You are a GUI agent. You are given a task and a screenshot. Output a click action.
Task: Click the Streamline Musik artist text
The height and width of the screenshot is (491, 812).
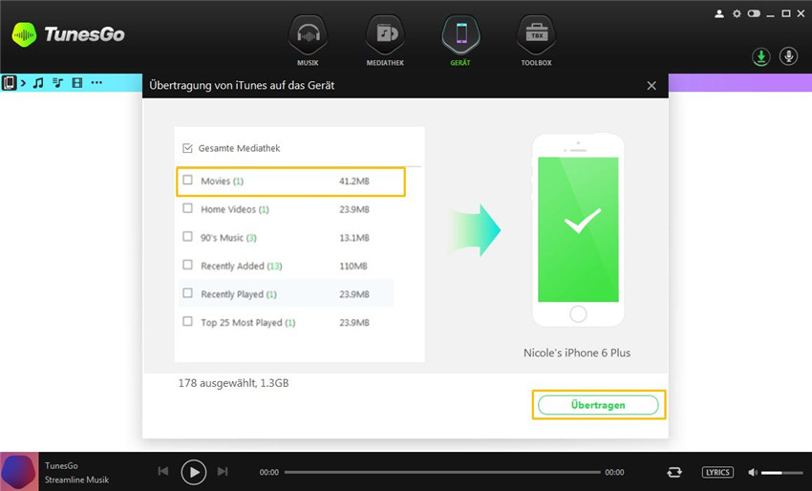pyautogui.click(x=76, y=480)
